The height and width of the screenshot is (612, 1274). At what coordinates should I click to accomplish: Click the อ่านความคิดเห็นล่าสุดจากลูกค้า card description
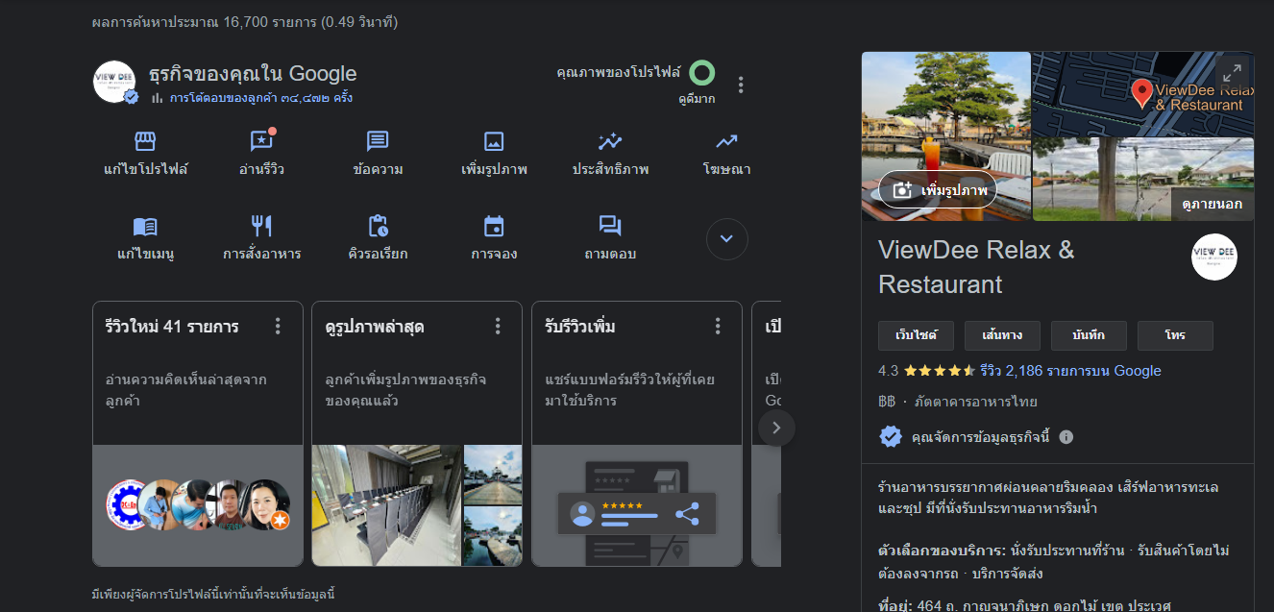(x=185, y=389)
